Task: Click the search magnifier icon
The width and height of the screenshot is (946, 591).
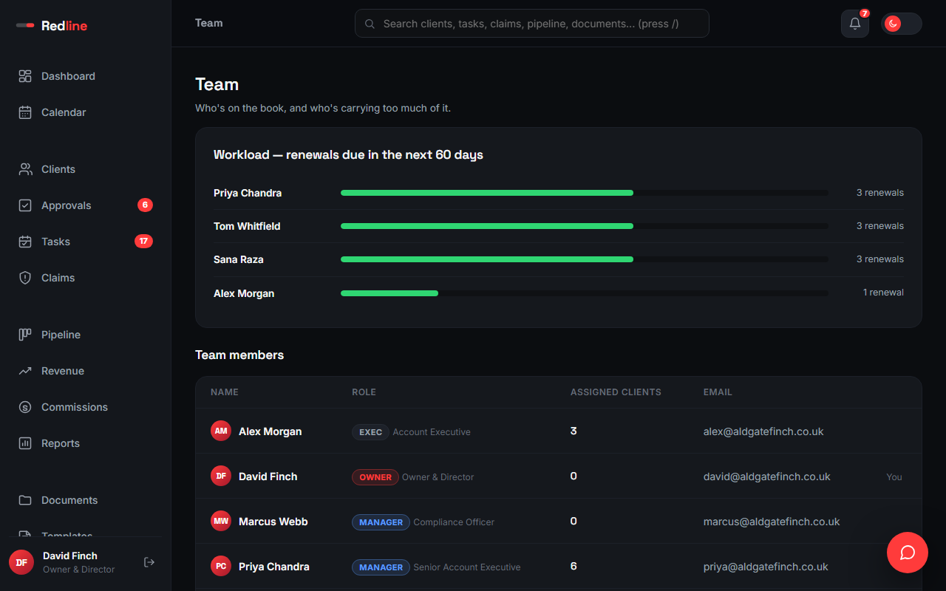Action: 370,24
